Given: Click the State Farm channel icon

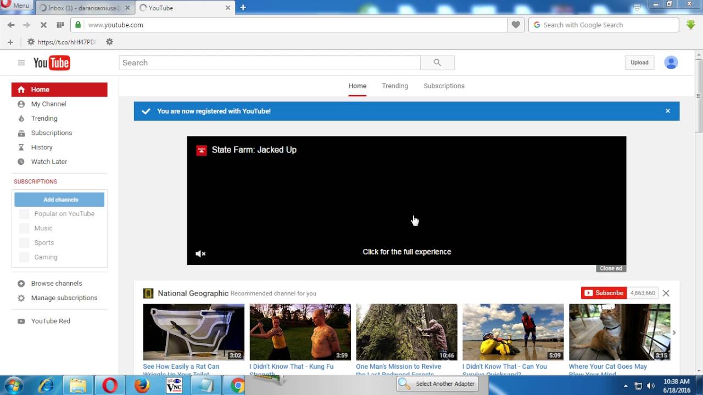Looking at the screenshot, I should [x=202, y=150].
